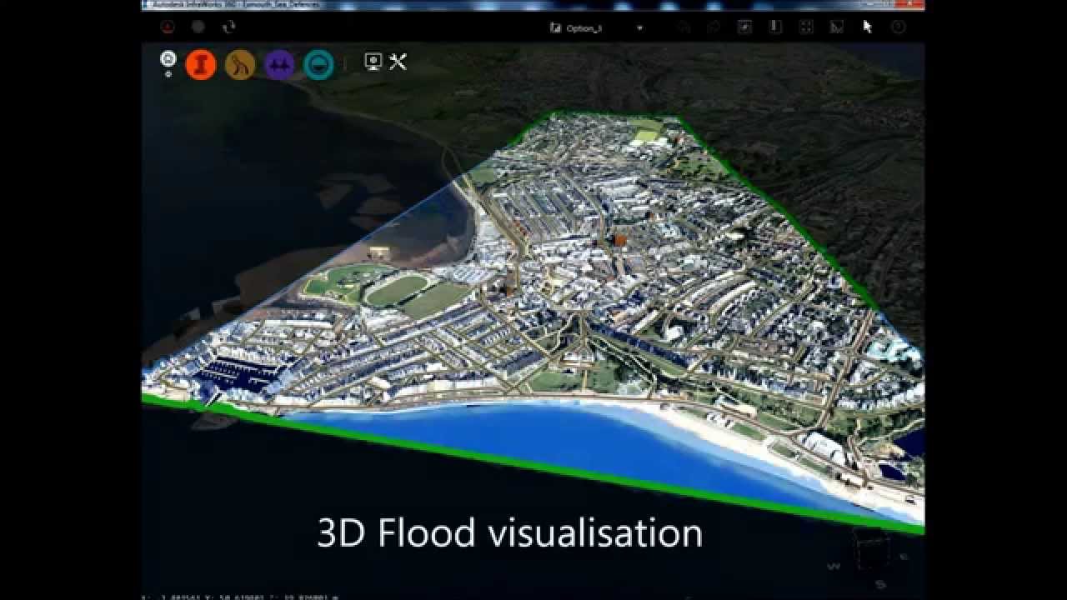Open the teal drainage design tools
This screenshot has height=600, width=1067.
(x=318, y=64)
